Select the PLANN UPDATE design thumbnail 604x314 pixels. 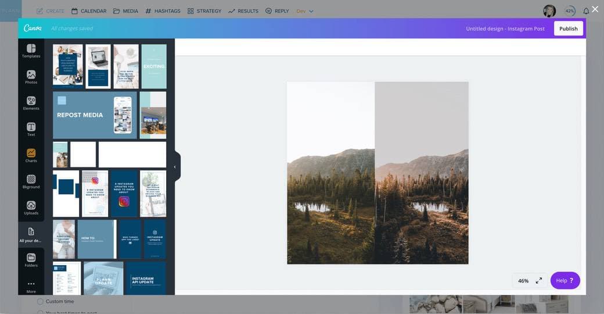[x=103, y=279]
